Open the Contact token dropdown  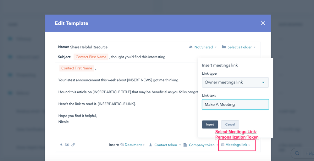click(165, 145)
